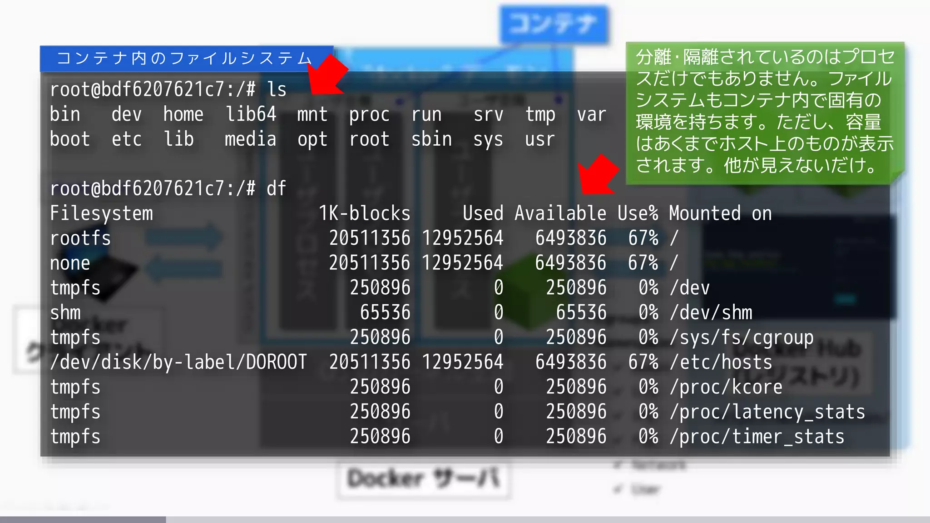Select the none filesystem name

click(x=70, y=263)
